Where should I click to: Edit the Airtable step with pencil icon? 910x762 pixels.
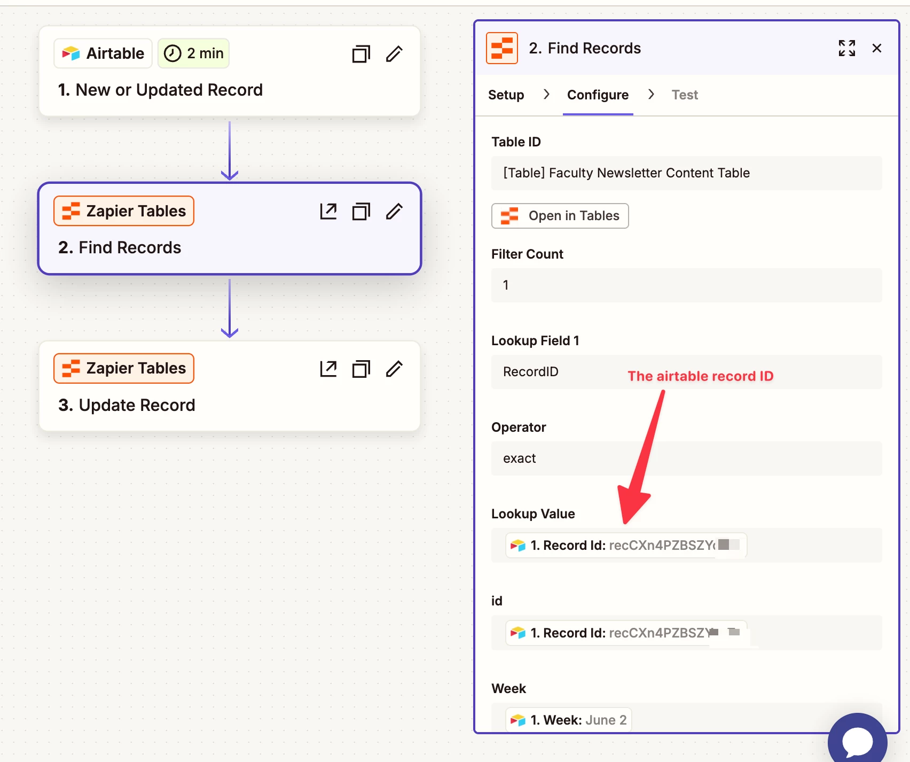point(394,54)
